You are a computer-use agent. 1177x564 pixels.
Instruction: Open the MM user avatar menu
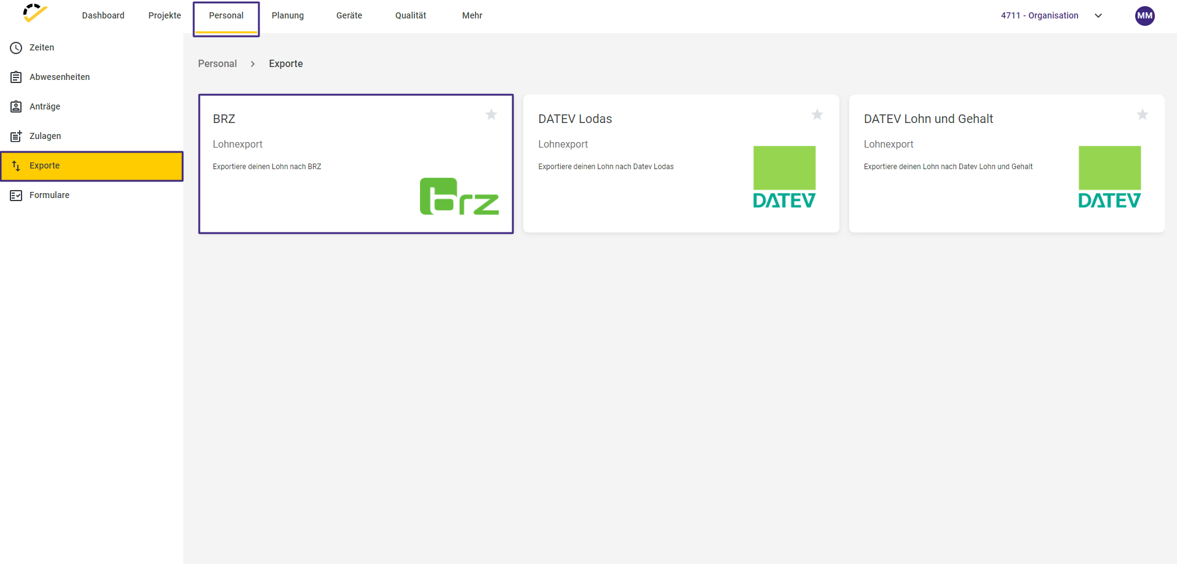(x=1145, y=16)
